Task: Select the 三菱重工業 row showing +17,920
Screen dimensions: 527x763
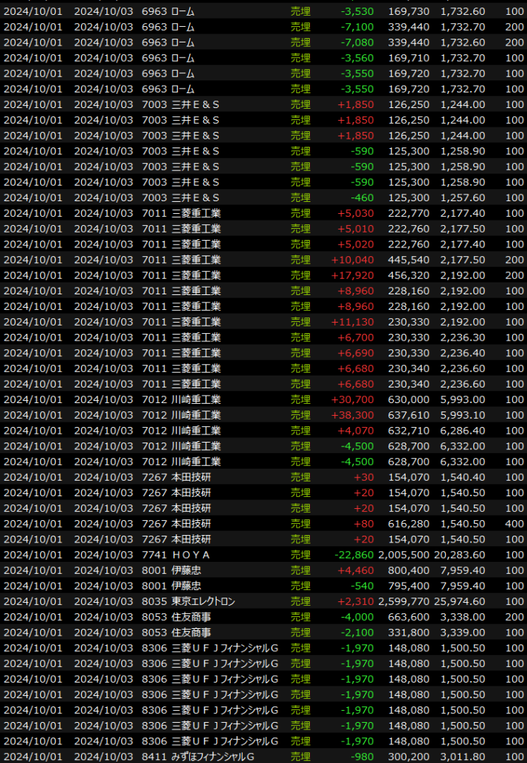Action: pos(263,275)
